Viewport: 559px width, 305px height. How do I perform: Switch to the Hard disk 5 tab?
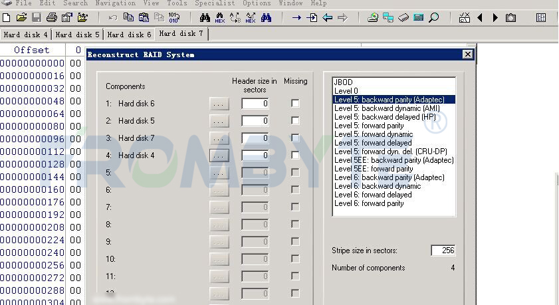point(77,35)
